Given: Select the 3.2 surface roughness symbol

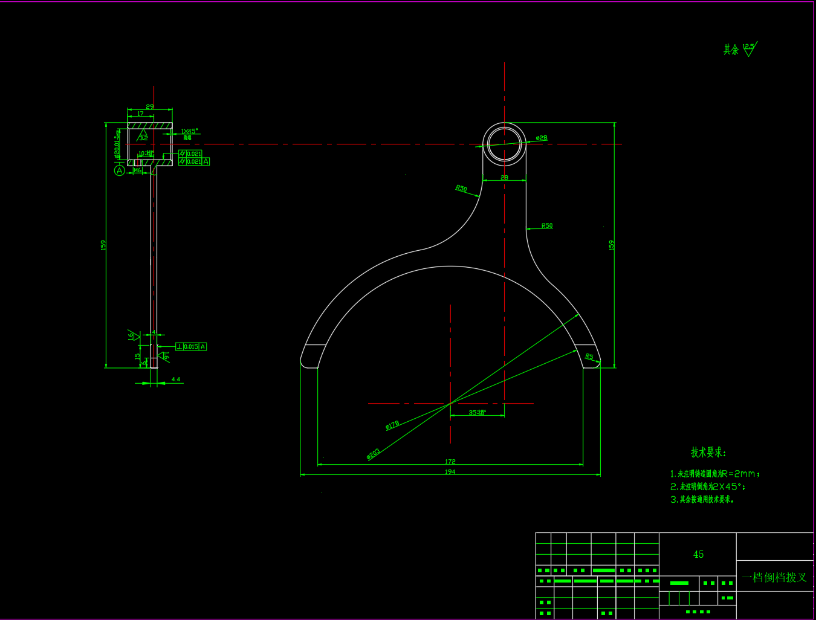Looking at the screenshot, I should (143, 135).
